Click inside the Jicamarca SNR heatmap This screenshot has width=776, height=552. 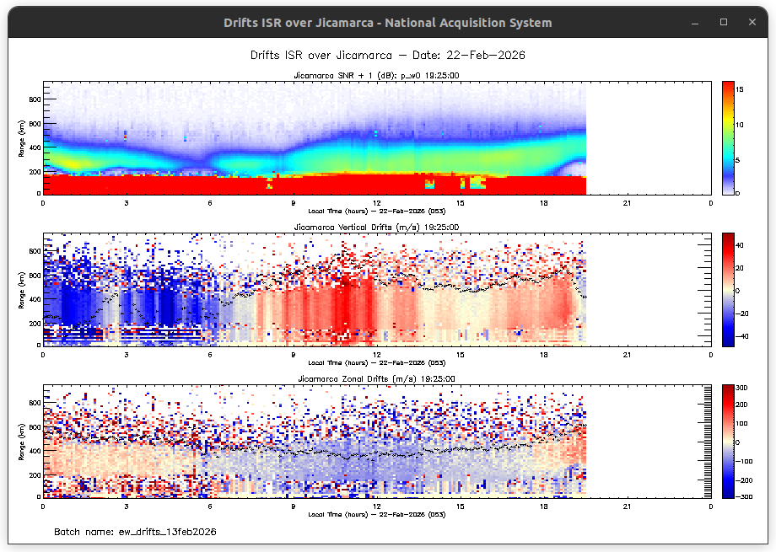pos(314,139)
